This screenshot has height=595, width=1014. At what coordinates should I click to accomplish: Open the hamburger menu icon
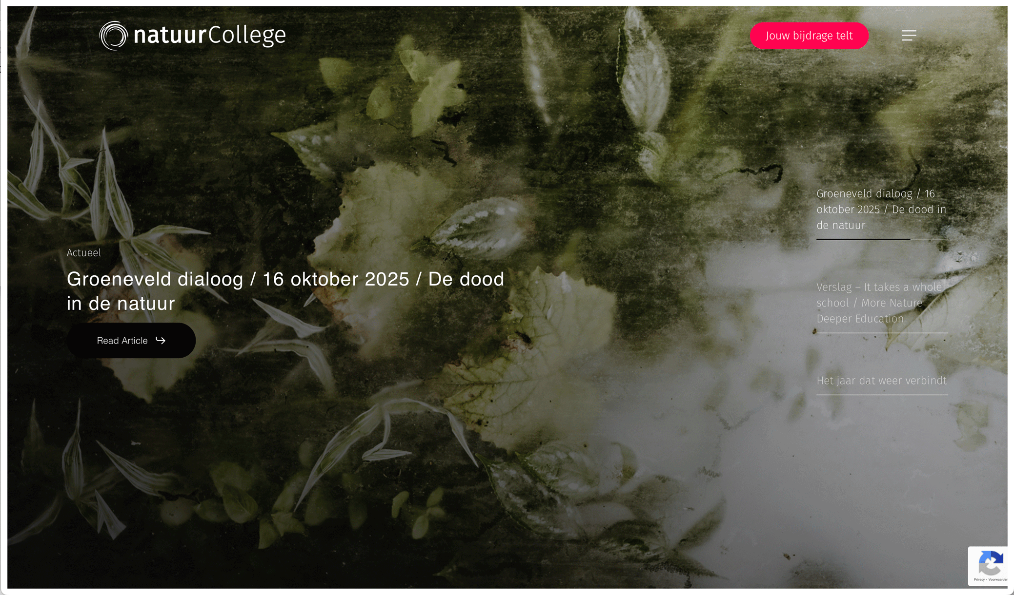909,36
